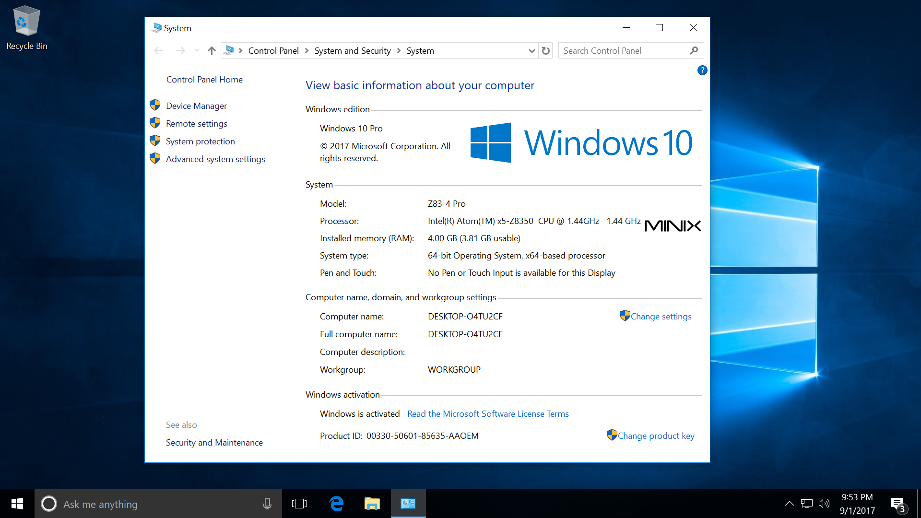The width and height of the screenshot is (921, 518).
Task: Click the shield icon beside System protection
Action: [x=155, y=140]
